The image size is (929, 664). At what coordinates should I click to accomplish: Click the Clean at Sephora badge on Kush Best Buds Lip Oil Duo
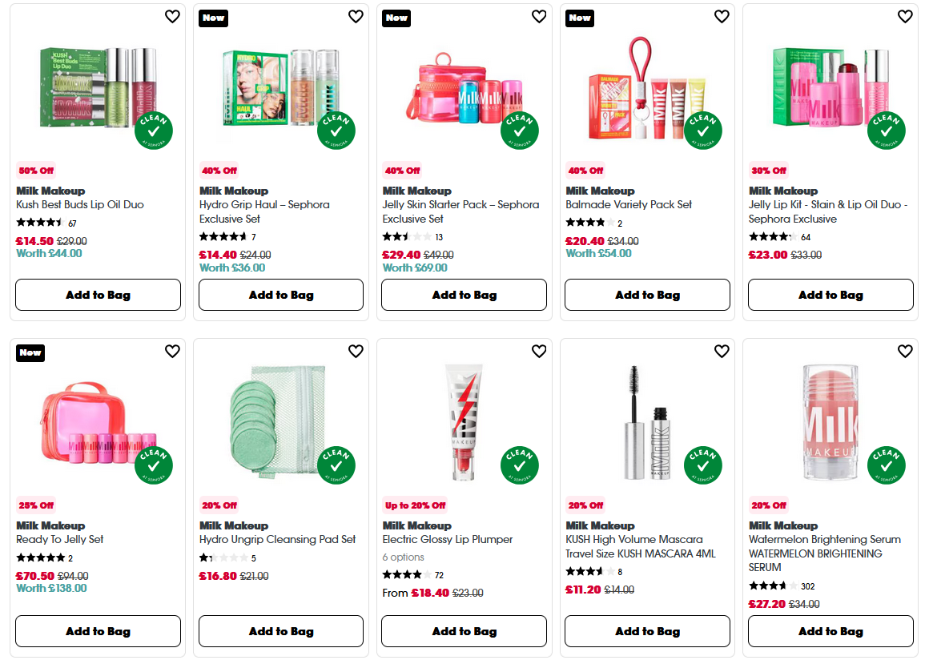tap(155, 129)
